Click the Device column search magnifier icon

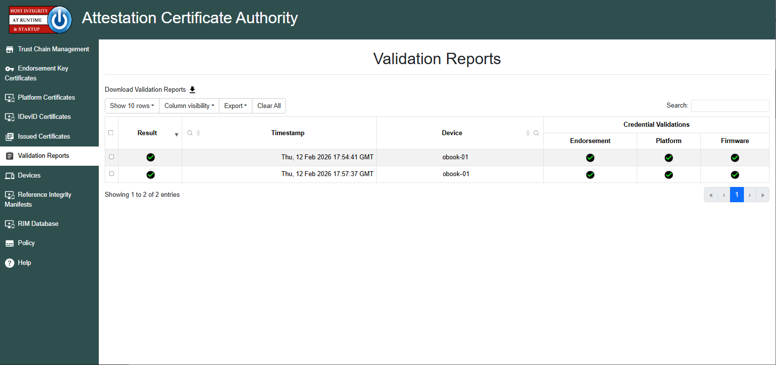point(536,133)
